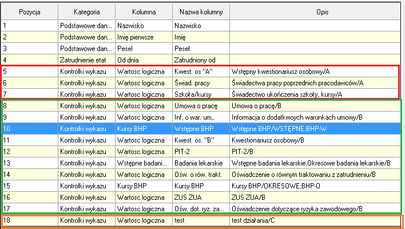
Task: Click 'Oświadczenie o równym traktowaniu z zatrudnieniu/B'
Action: [315, 175]
